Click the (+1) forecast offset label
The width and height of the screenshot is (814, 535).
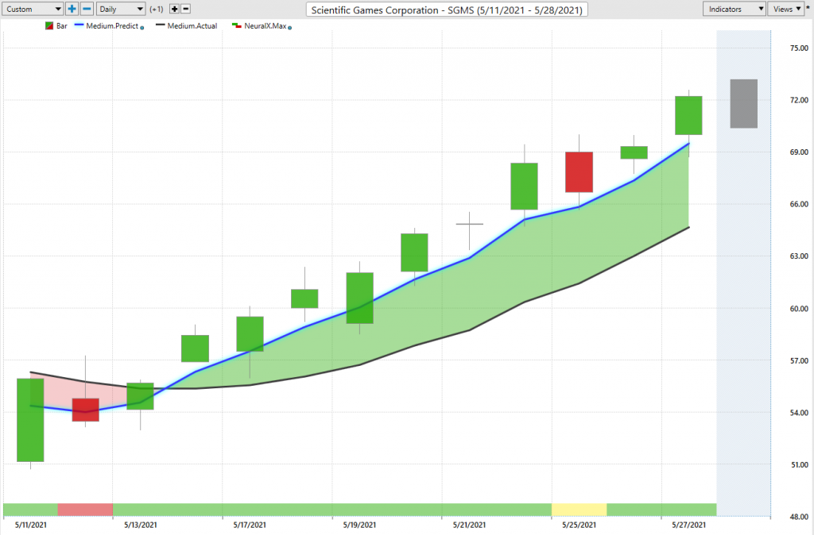157,10
